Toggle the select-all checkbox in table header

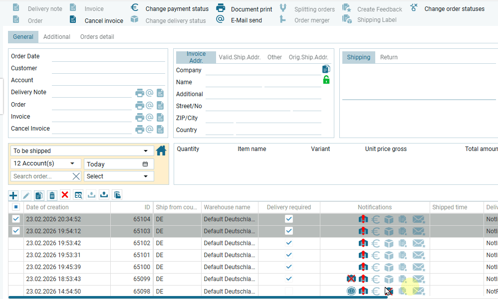point(16,207)
